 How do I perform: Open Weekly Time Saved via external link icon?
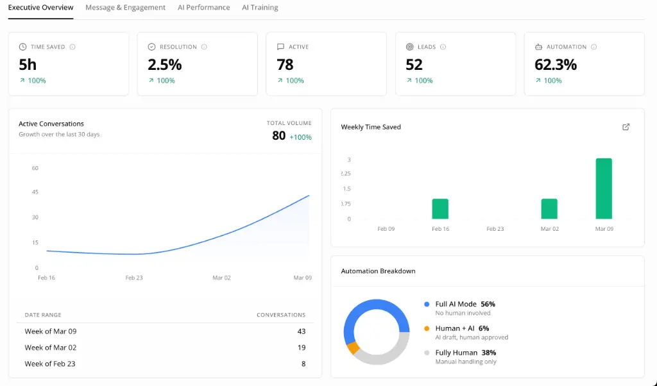pyautogui.click(x=626, y=127)
